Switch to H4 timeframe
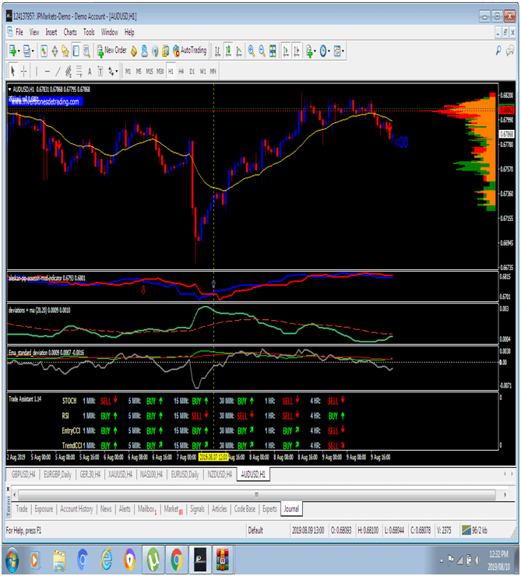The height and width of the screenshot is (576, 521). point(181,71)
